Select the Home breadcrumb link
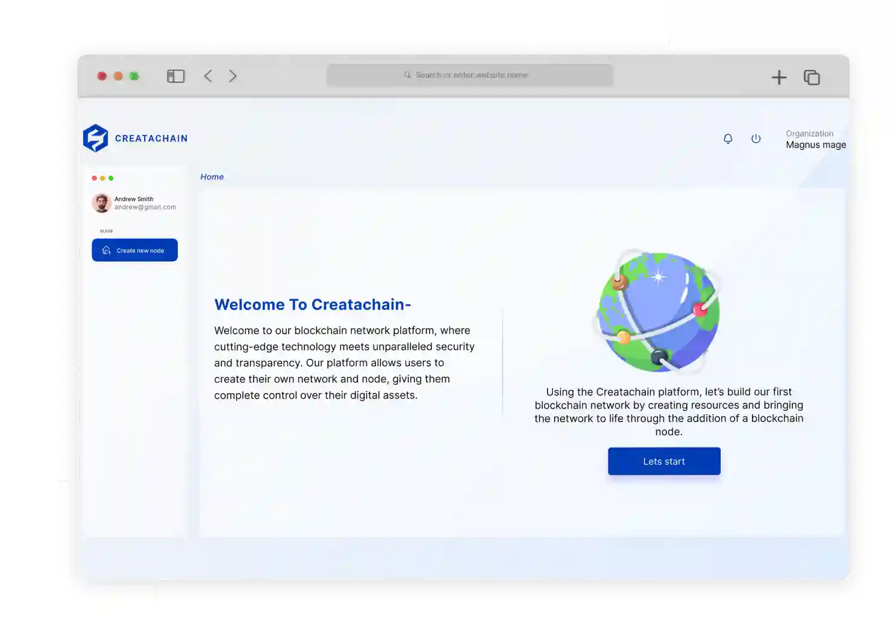 pos(212,176)
